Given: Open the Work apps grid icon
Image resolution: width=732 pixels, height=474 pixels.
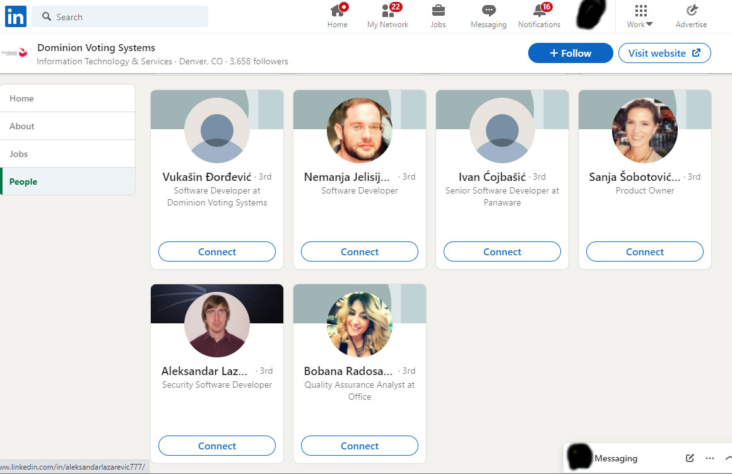Looking at the screenshot, I should 640,10.
